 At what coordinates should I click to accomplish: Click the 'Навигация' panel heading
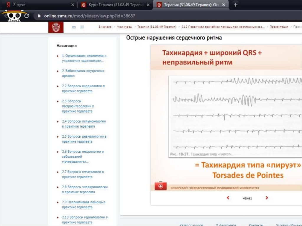[x=66, y=46]
